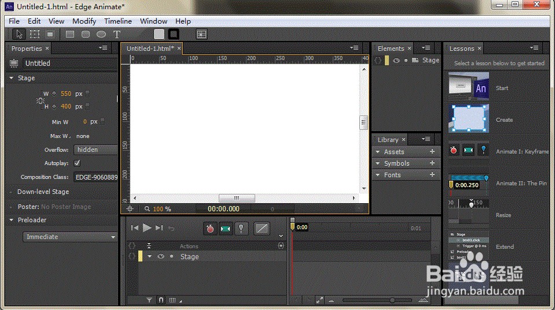
Task: Open the Create lesson
Action: (469, 119)
